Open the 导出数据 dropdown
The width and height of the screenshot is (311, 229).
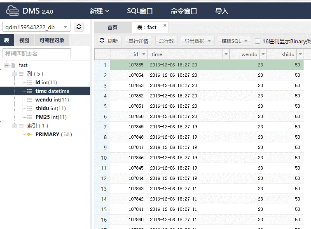coord(198,41)
